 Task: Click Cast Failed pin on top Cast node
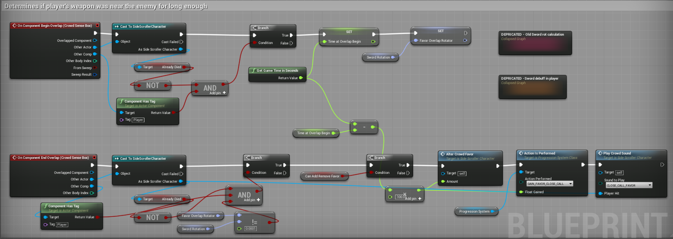(181, 42)
